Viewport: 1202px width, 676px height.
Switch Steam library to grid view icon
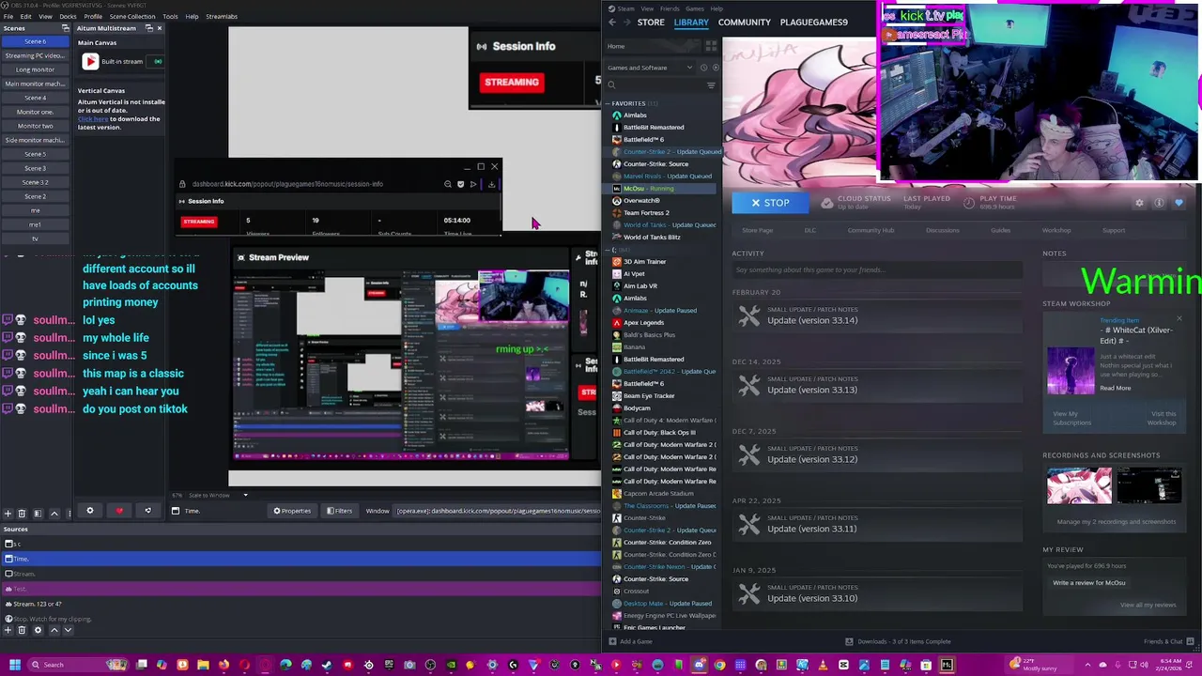[x=711, y=46]
